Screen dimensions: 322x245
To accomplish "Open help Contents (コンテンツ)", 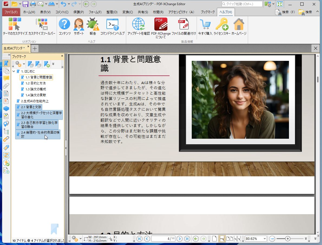I will (64, 27).
